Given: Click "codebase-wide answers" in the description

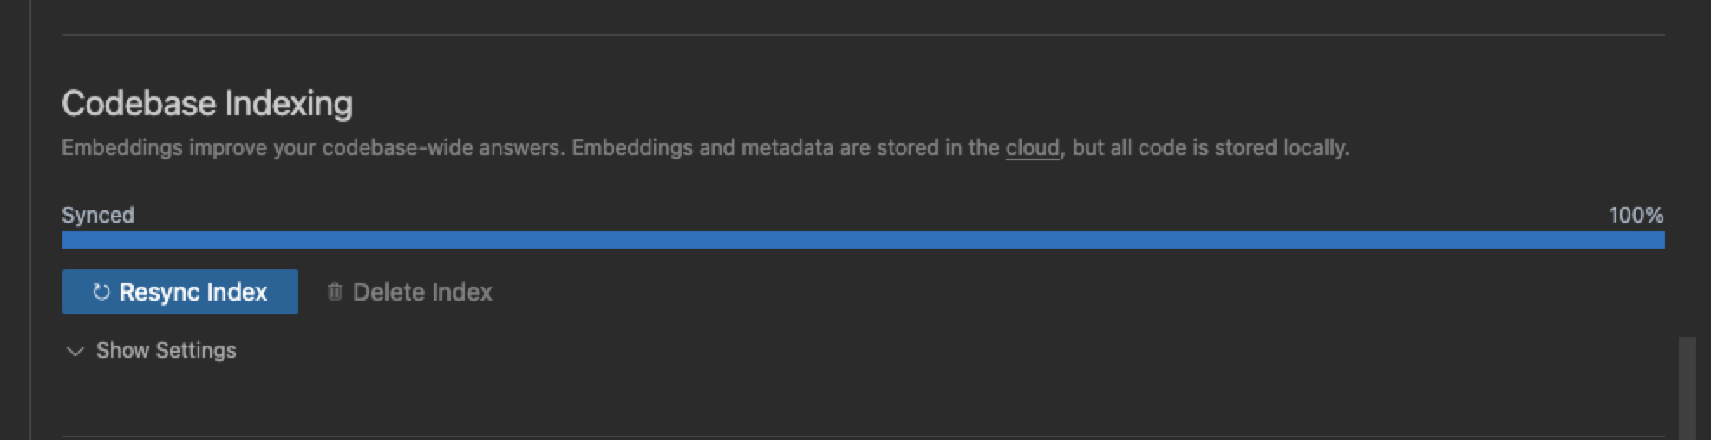Looking at the screenshot, I should [x=442, y=148].
